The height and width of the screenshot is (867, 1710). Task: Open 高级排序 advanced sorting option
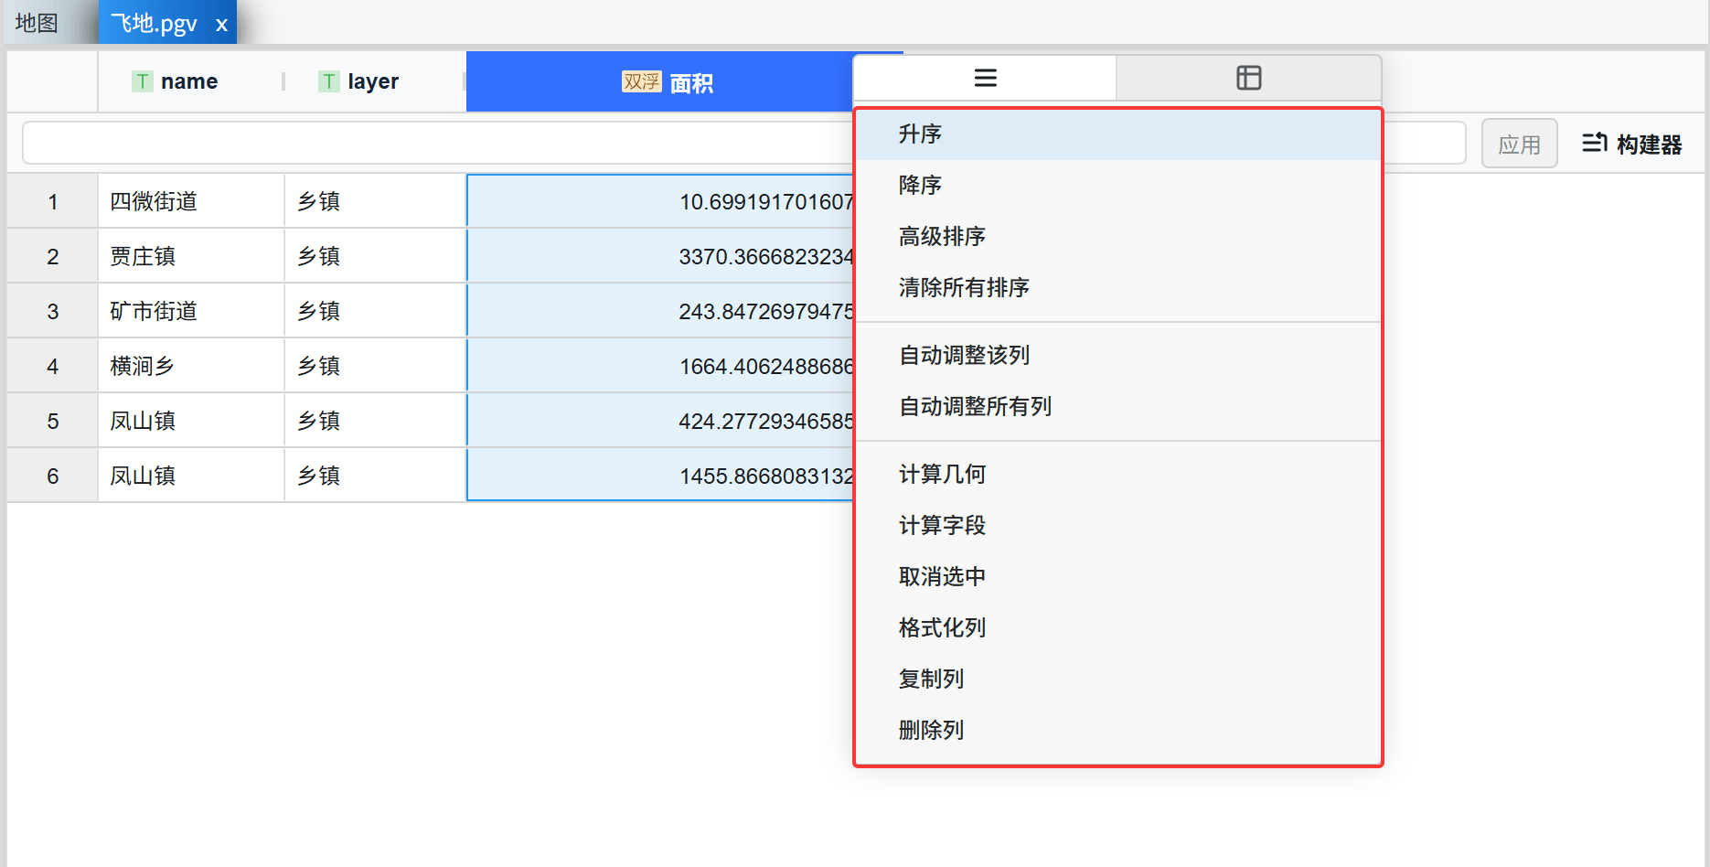[x=942, y=237]
